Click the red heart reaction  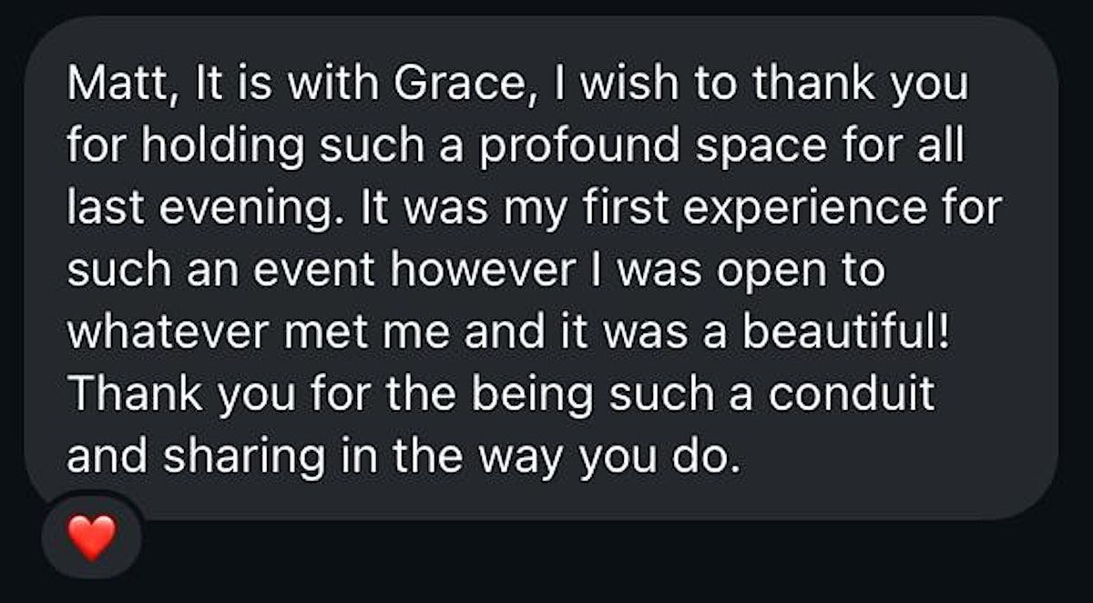[92, 537]
